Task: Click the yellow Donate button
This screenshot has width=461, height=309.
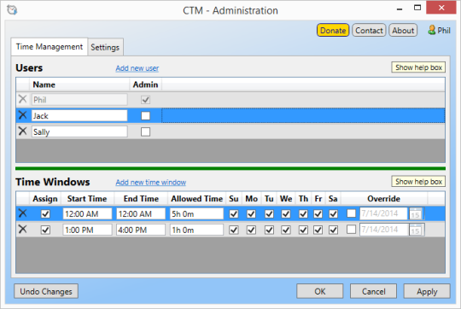Action: pyautogui.click(x=333, y=30)
